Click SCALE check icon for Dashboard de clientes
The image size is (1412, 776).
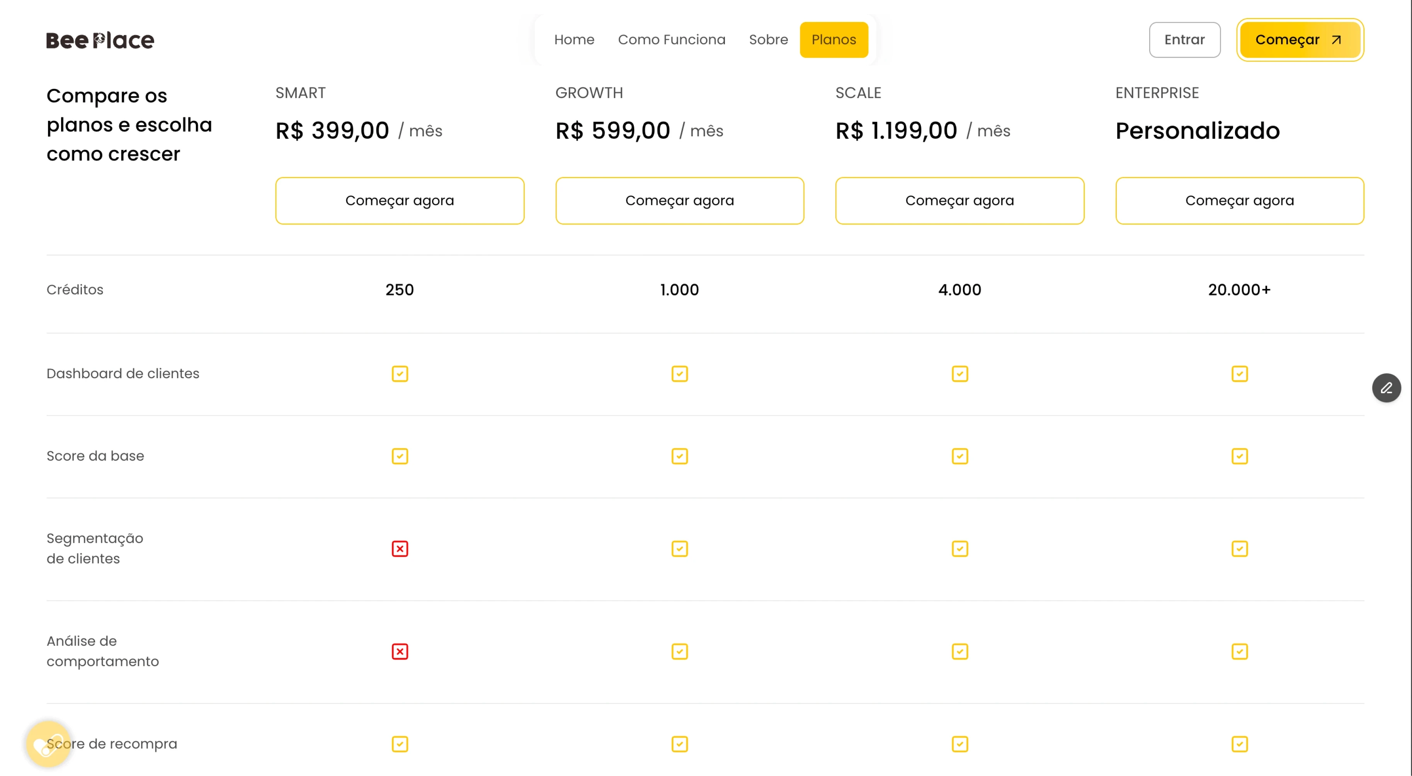pos(960,374)
